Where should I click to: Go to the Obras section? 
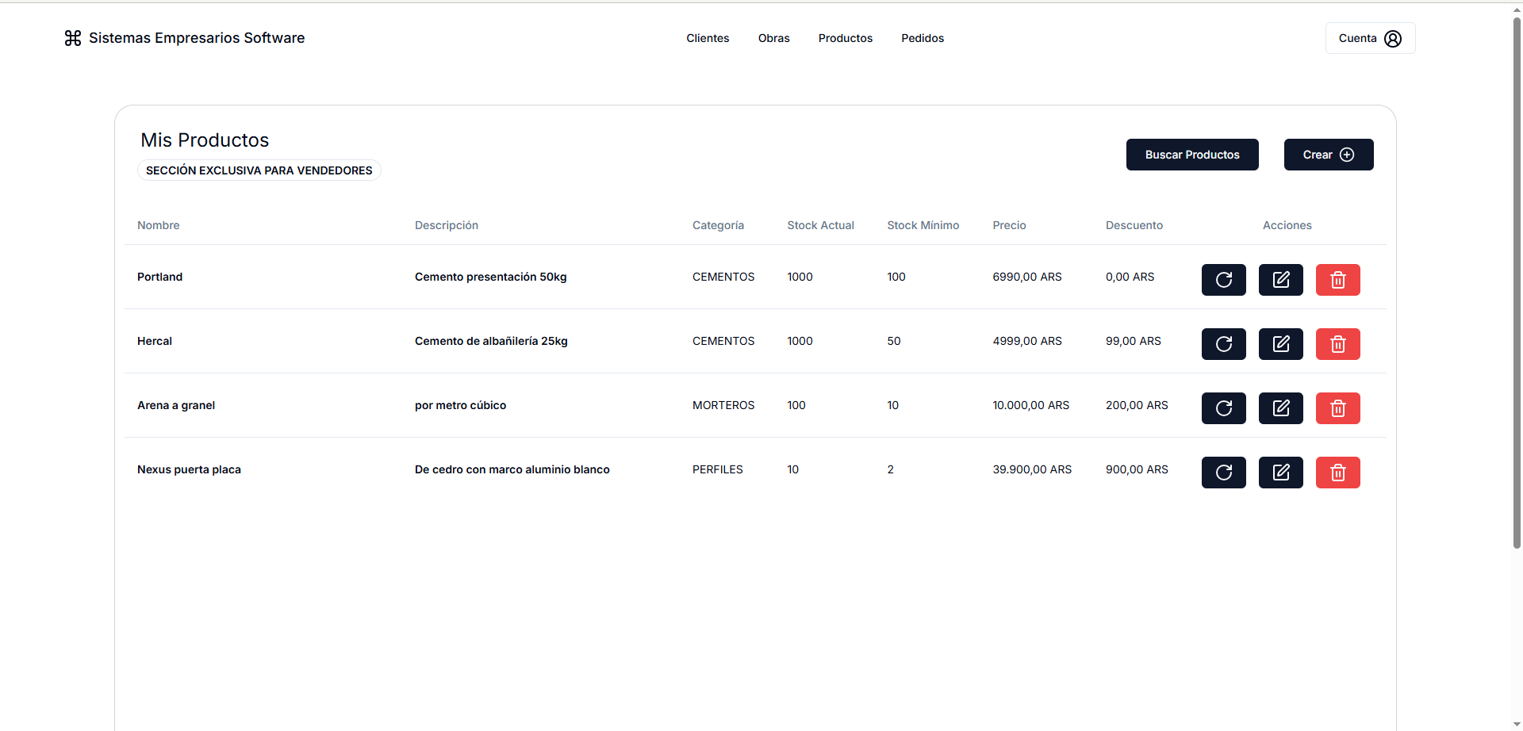773,38
